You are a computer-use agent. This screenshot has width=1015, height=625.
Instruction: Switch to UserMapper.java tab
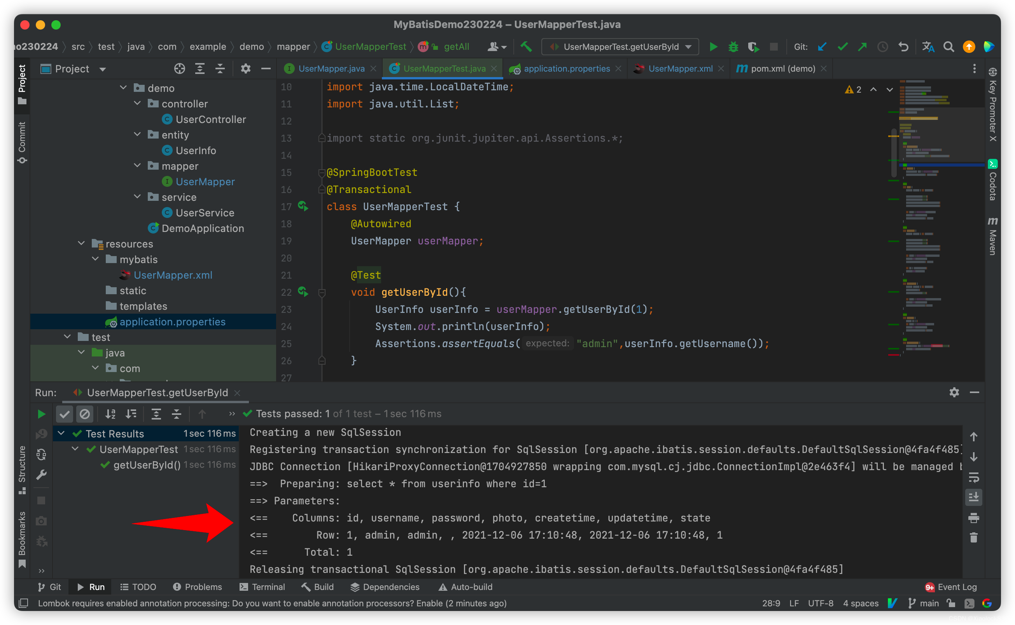[331, 68]
